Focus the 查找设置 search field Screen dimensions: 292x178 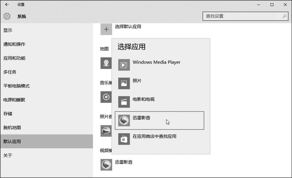[245, 16]
